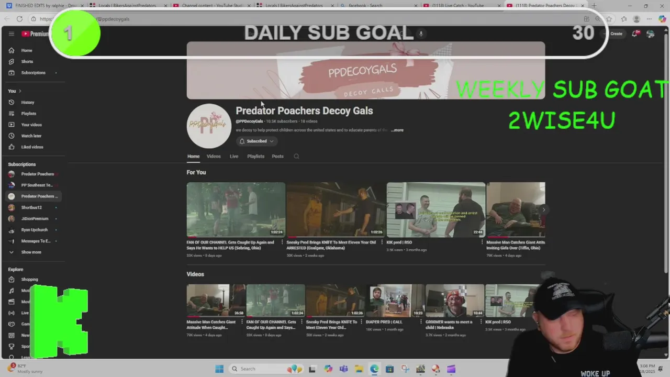Expand the You section chevron
Viewport: 670px width, 377px height.
click(20, 91)
